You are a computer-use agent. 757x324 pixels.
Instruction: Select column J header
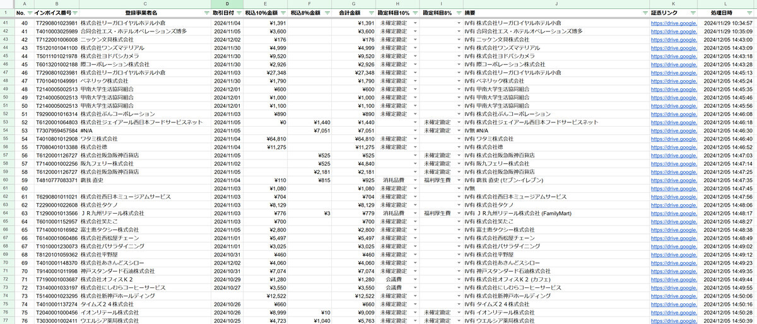pos(556,4)
